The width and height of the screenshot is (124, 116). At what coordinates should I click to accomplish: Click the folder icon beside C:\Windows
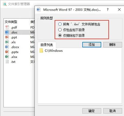click(41, 51)
